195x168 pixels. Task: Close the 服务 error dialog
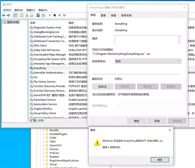170,130
